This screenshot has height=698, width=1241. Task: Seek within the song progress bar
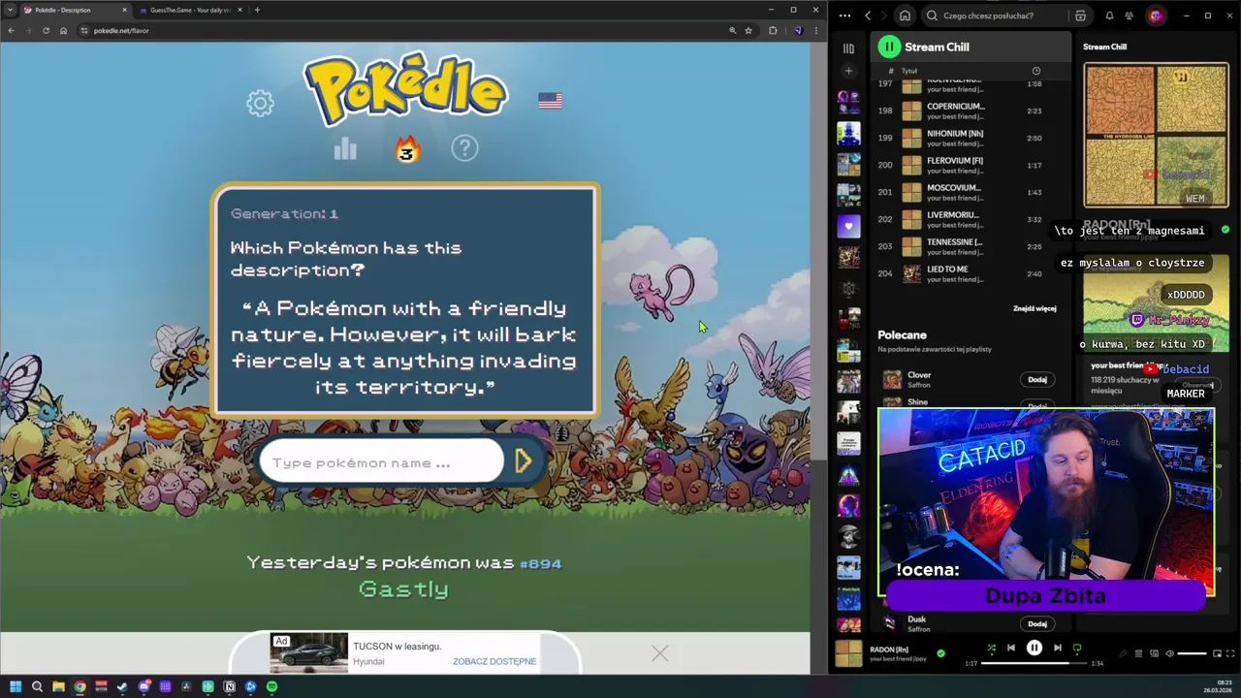click(x=1034, y=663)
